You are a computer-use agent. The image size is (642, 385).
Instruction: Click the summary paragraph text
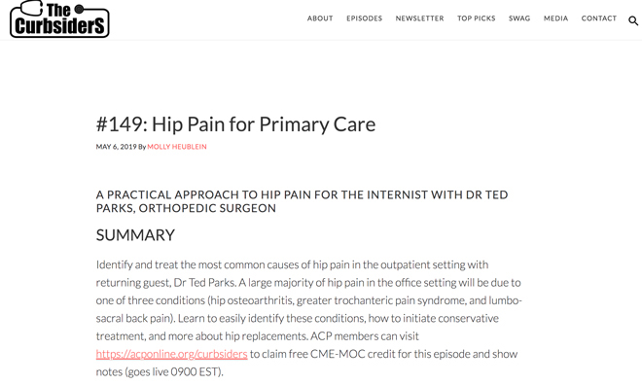(308, 318)
